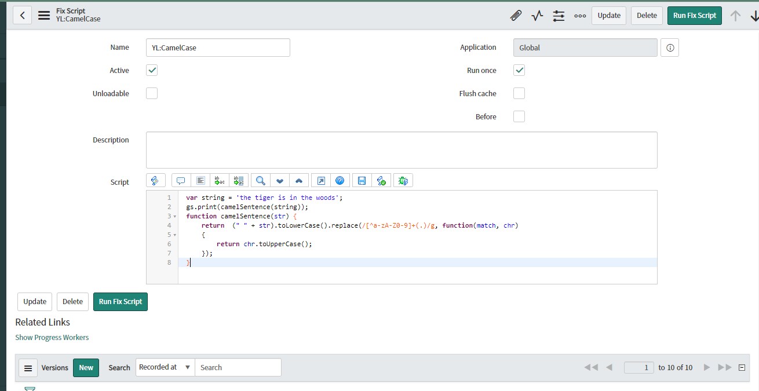Open the script debugger bug icon
Viewport: 759px width, 391px height.
(403, 181)
